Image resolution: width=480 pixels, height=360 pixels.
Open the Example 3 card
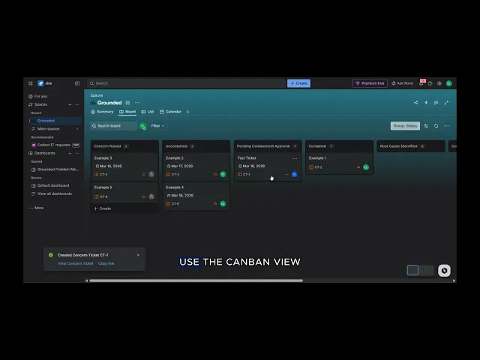coord(124,166)
